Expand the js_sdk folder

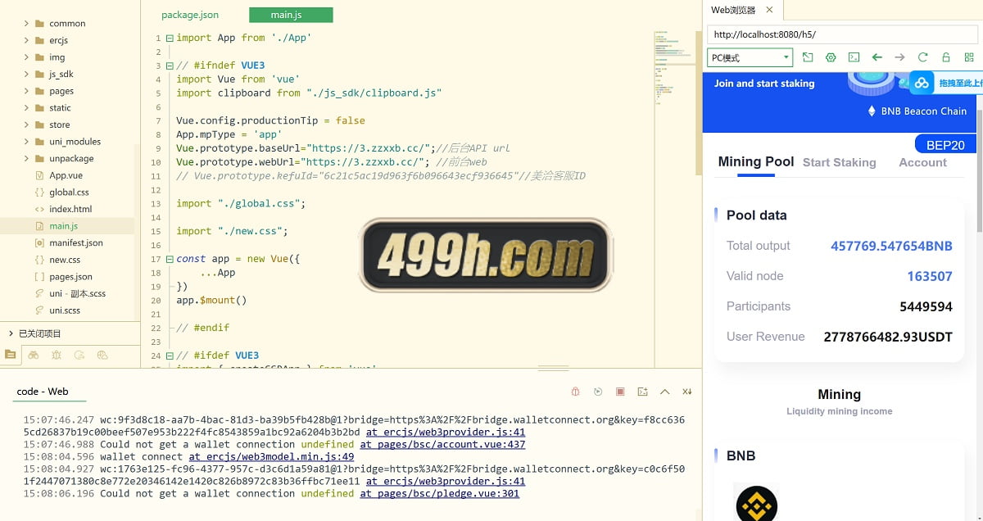tap(27, 74)
